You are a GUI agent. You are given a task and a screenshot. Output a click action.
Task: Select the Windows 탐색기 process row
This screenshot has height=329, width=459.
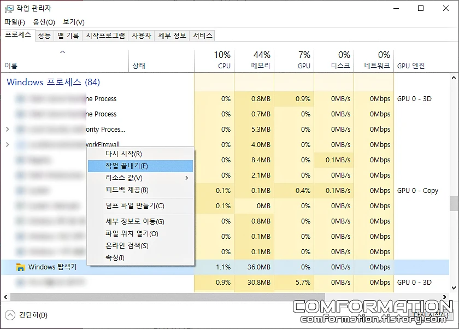(225, 267)
